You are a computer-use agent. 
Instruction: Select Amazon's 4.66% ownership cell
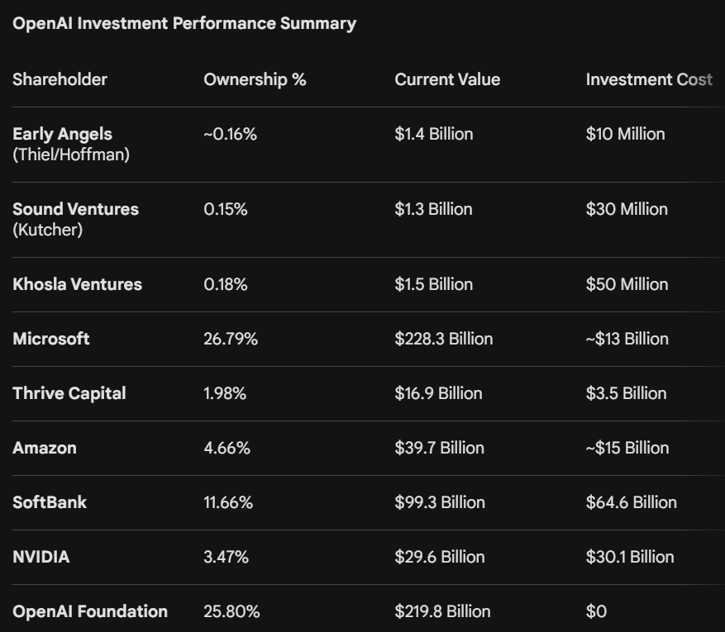pos(227,448)
